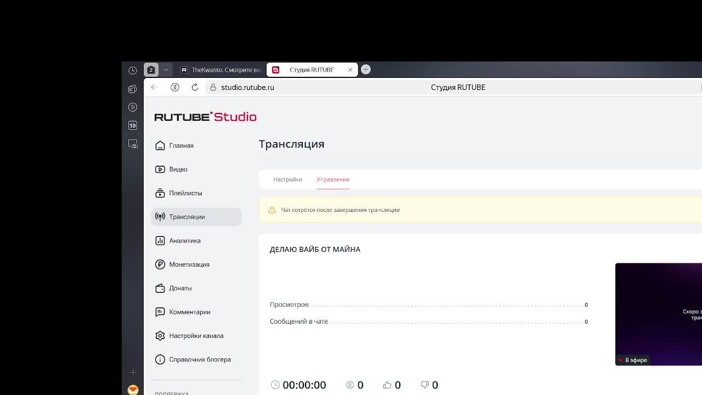Select the Управление tab
This screenshot has width=702, height=395.
tap(333, 179)
